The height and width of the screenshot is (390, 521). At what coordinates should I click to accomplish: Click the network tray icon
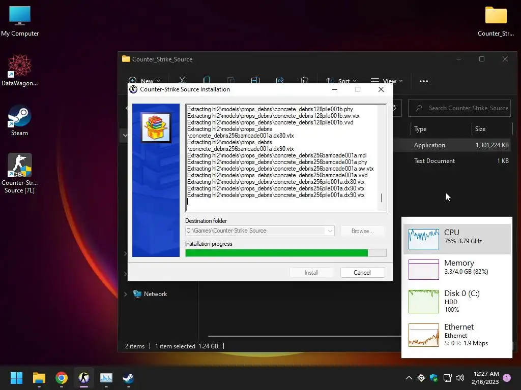coord(447,378)
